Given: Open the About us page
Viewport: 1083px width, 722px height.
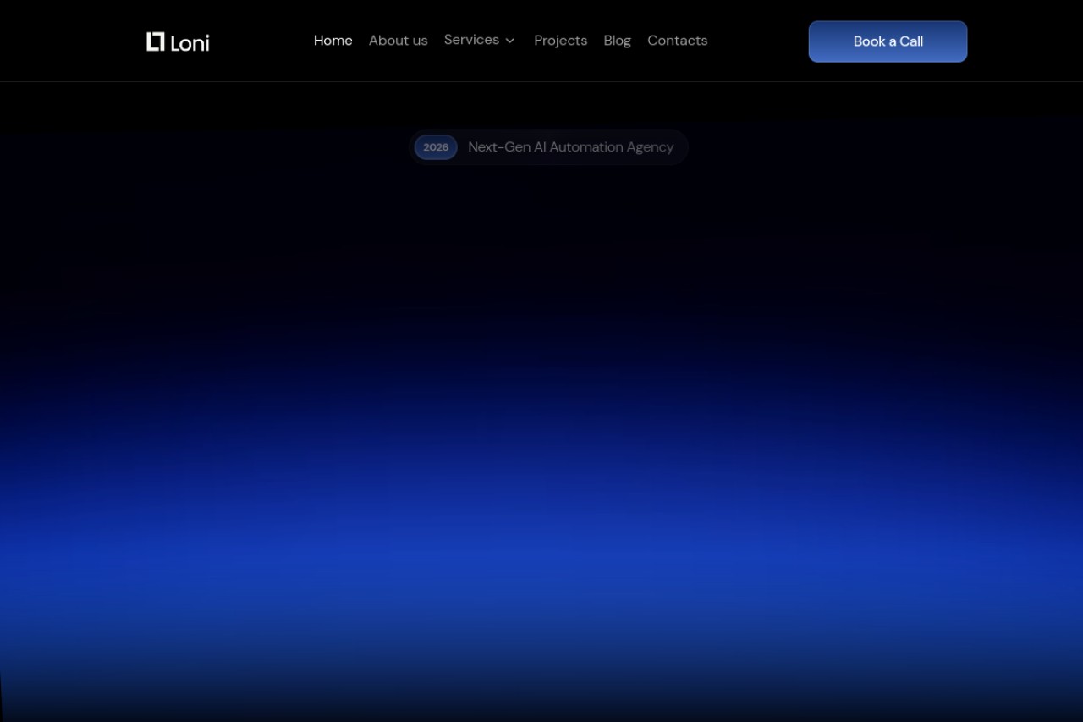Looking at the screenshot, I should pos(398,41).
